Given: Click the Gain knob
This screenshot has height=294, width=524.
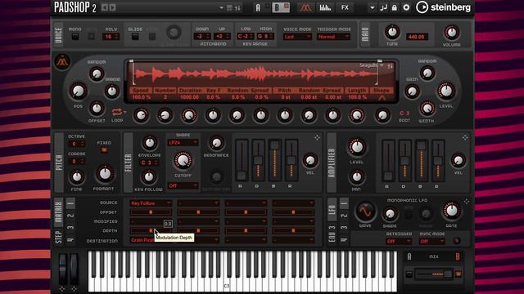Looking at the screenshot, I should pyautogui.click(x=412, y=91).
